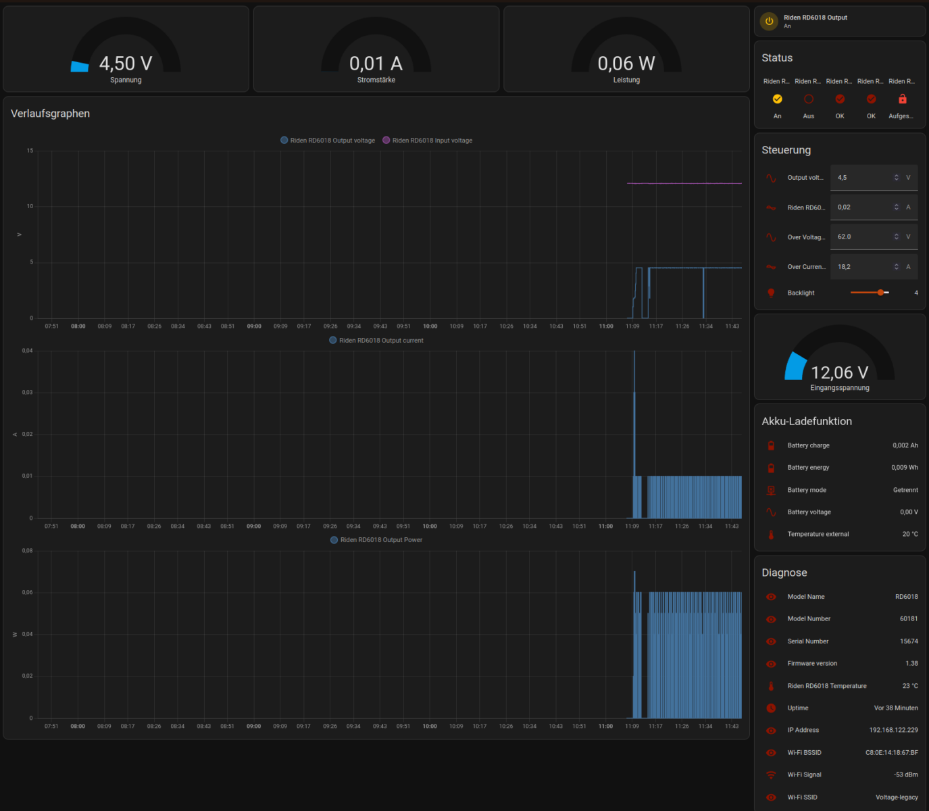Viewport: 929px width, 811px height.
Task: Click the BSSID value C8:0E:14:18:67:BF
Action: [892, 753]
